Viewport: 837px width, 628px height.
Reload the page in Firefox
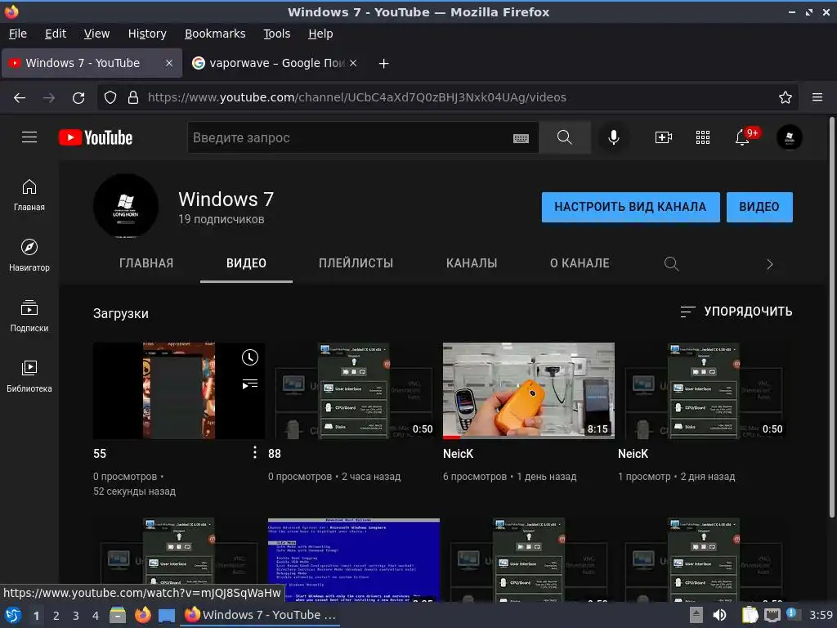pos(78,97)
